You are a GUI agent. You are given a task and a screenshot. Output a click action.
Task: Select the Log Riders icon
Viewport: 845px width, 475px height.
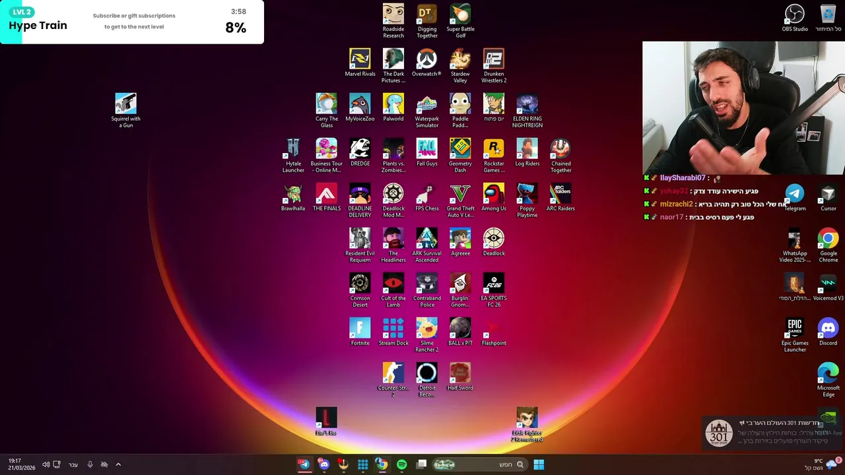(x=527, y=152)
